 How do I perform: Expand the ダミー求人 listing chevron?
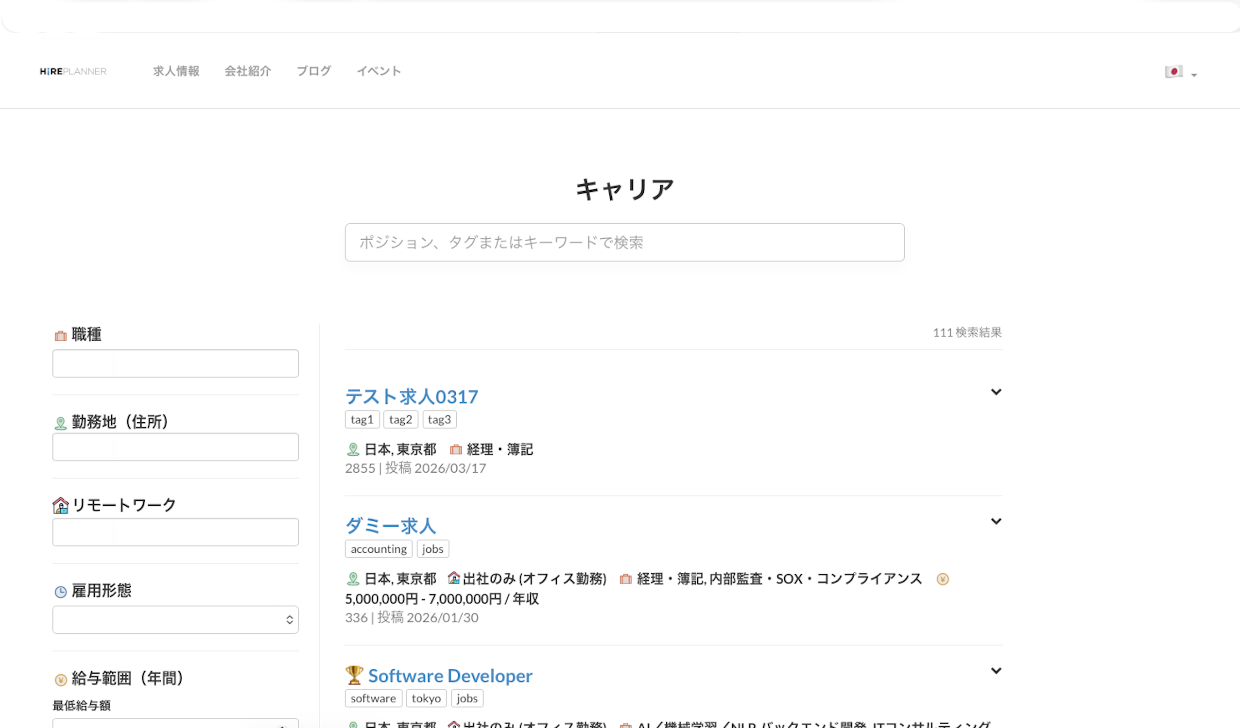tap(996, 521)
